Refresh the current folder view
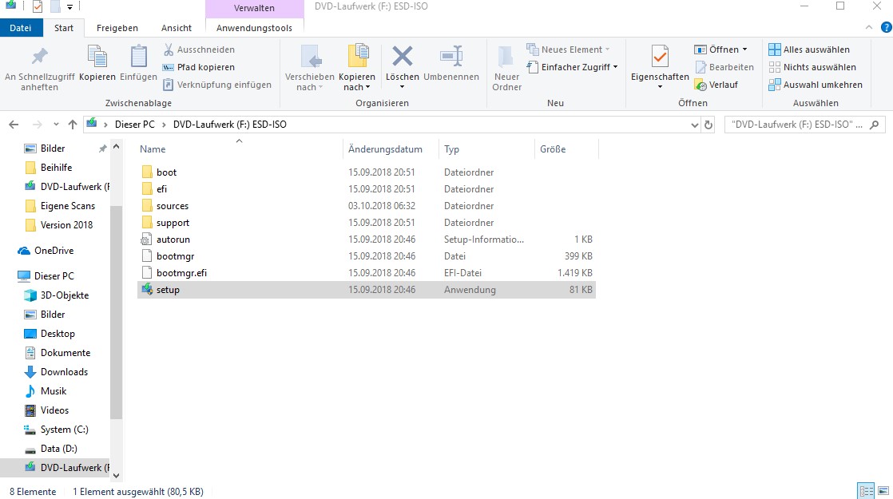 (x=708, y=125)
